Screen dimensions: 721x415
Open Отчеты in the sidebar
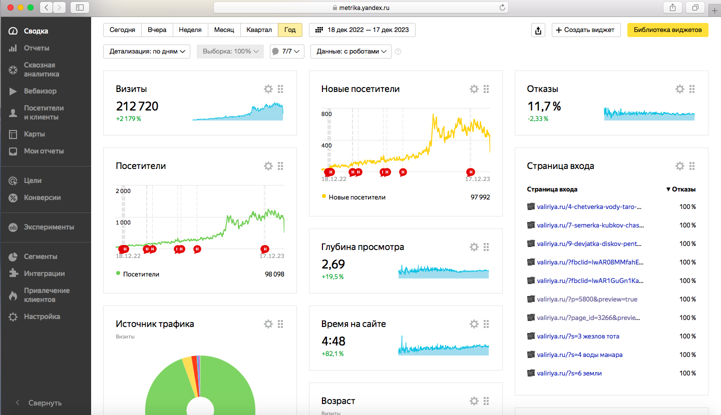coord(37,48)
